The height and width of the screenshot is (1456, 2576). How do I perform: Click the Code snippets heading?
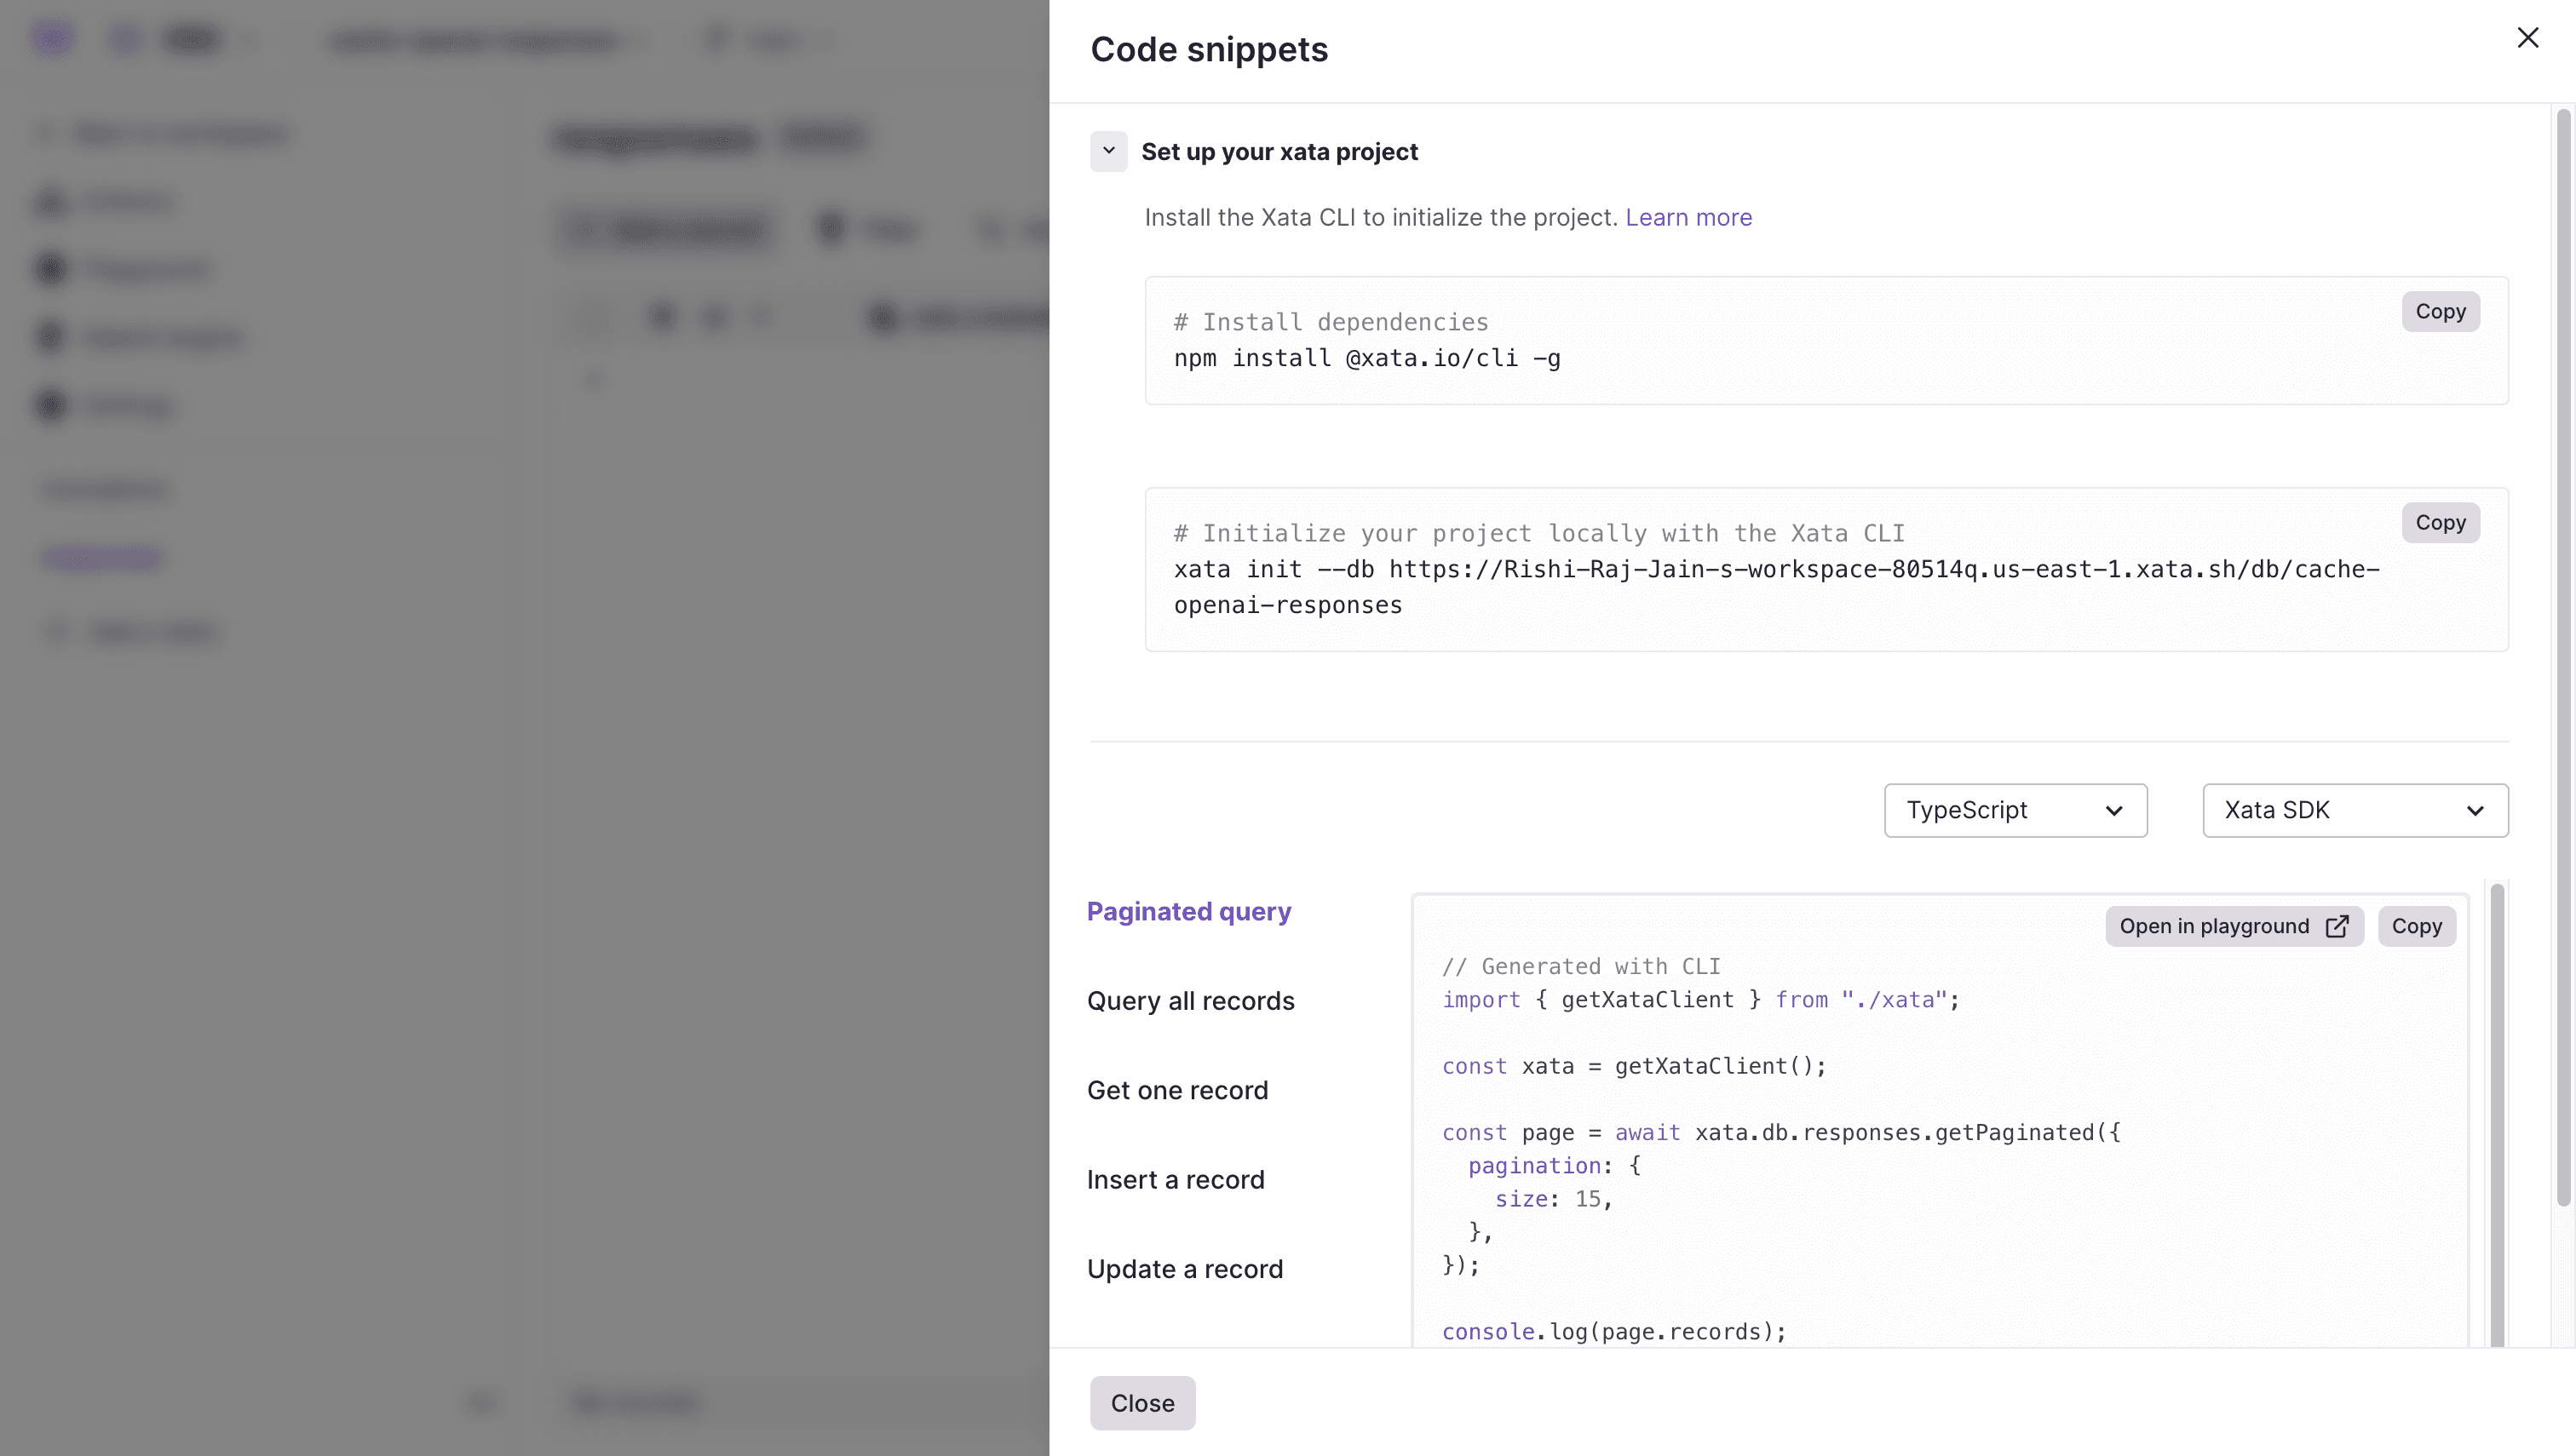pyautogui.click(x=1209, y=49)
